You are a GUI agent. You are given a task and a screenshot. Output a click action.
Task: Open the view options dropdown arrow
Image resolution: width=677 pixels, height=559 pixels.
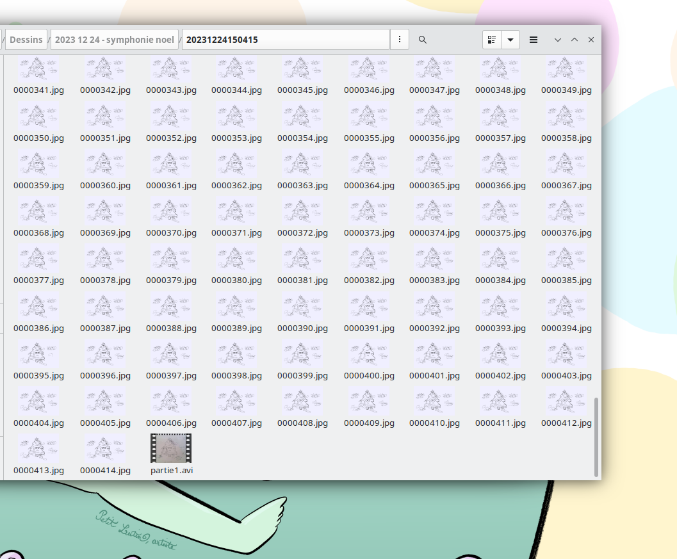[x=510, y=40]
